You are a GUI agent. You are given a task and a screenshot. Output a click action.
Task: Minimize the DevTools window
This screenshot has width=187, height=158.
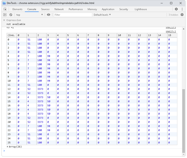162,3
